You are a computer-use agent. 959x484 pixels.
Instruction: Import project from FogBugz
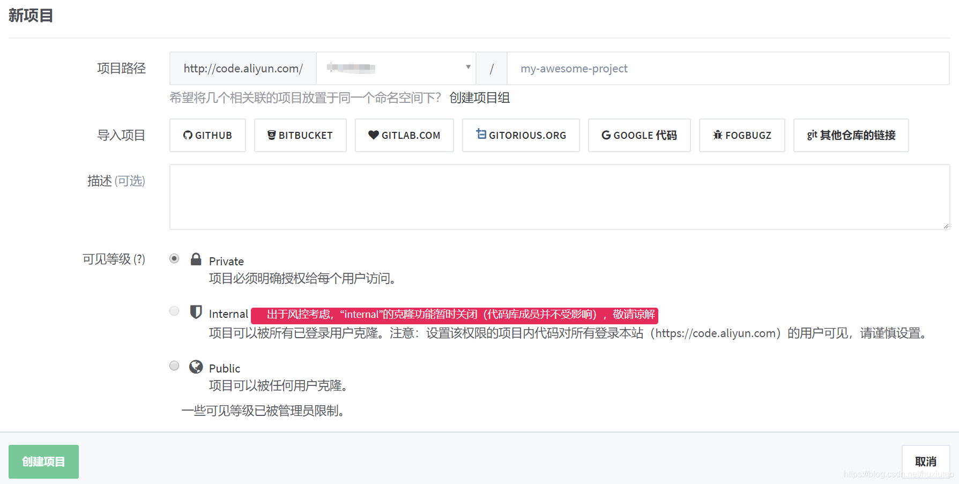[x=742, y=135]
